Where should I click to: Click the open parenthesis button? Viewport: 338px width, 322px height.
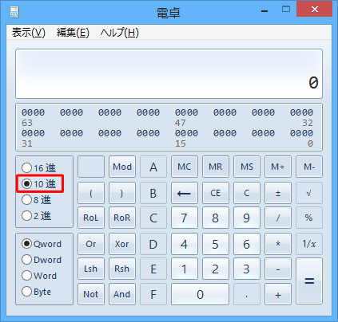coord(91,193)
